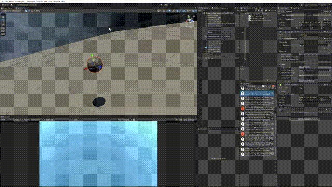Toggle Collapse in the Console toolbar

coord(252,86)
